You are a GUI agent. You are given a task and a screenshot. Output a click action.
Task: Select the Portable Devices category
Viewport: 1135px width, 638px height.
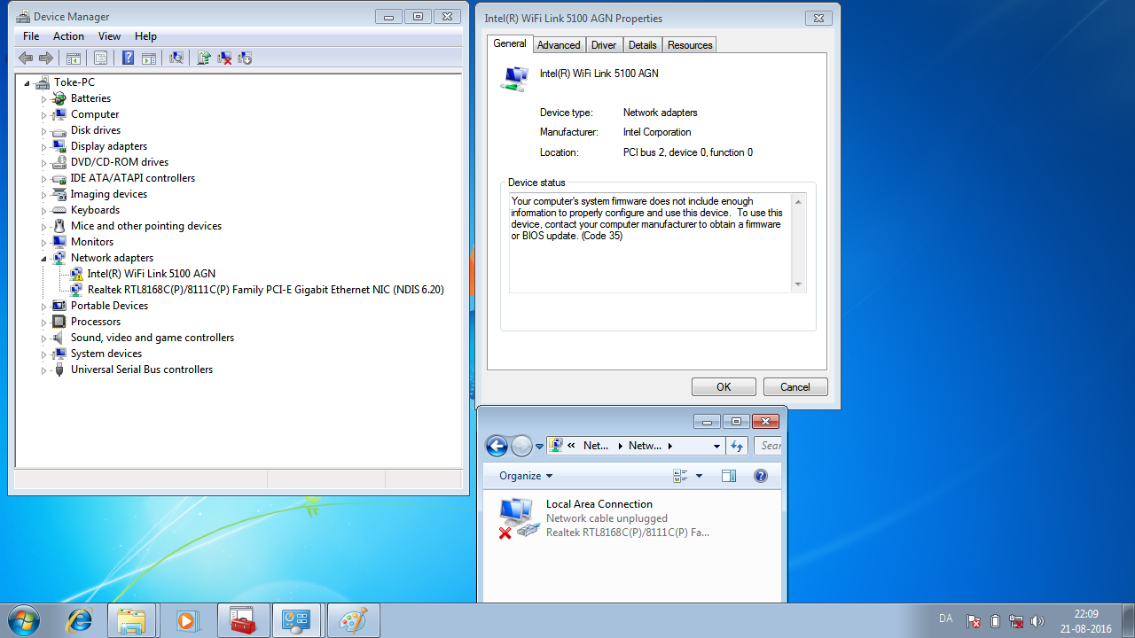pyautogui.click(x=110, y=306)
